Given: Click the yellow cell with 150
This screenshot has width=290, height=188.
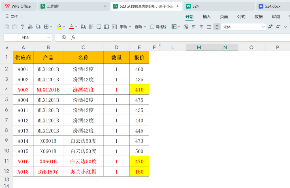Looking at the screenshot, I should (139, 172).
